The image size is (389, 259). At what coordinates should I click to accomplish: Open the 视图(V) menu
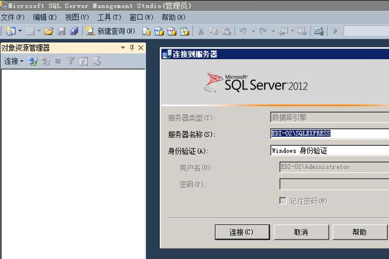point(77,17)
